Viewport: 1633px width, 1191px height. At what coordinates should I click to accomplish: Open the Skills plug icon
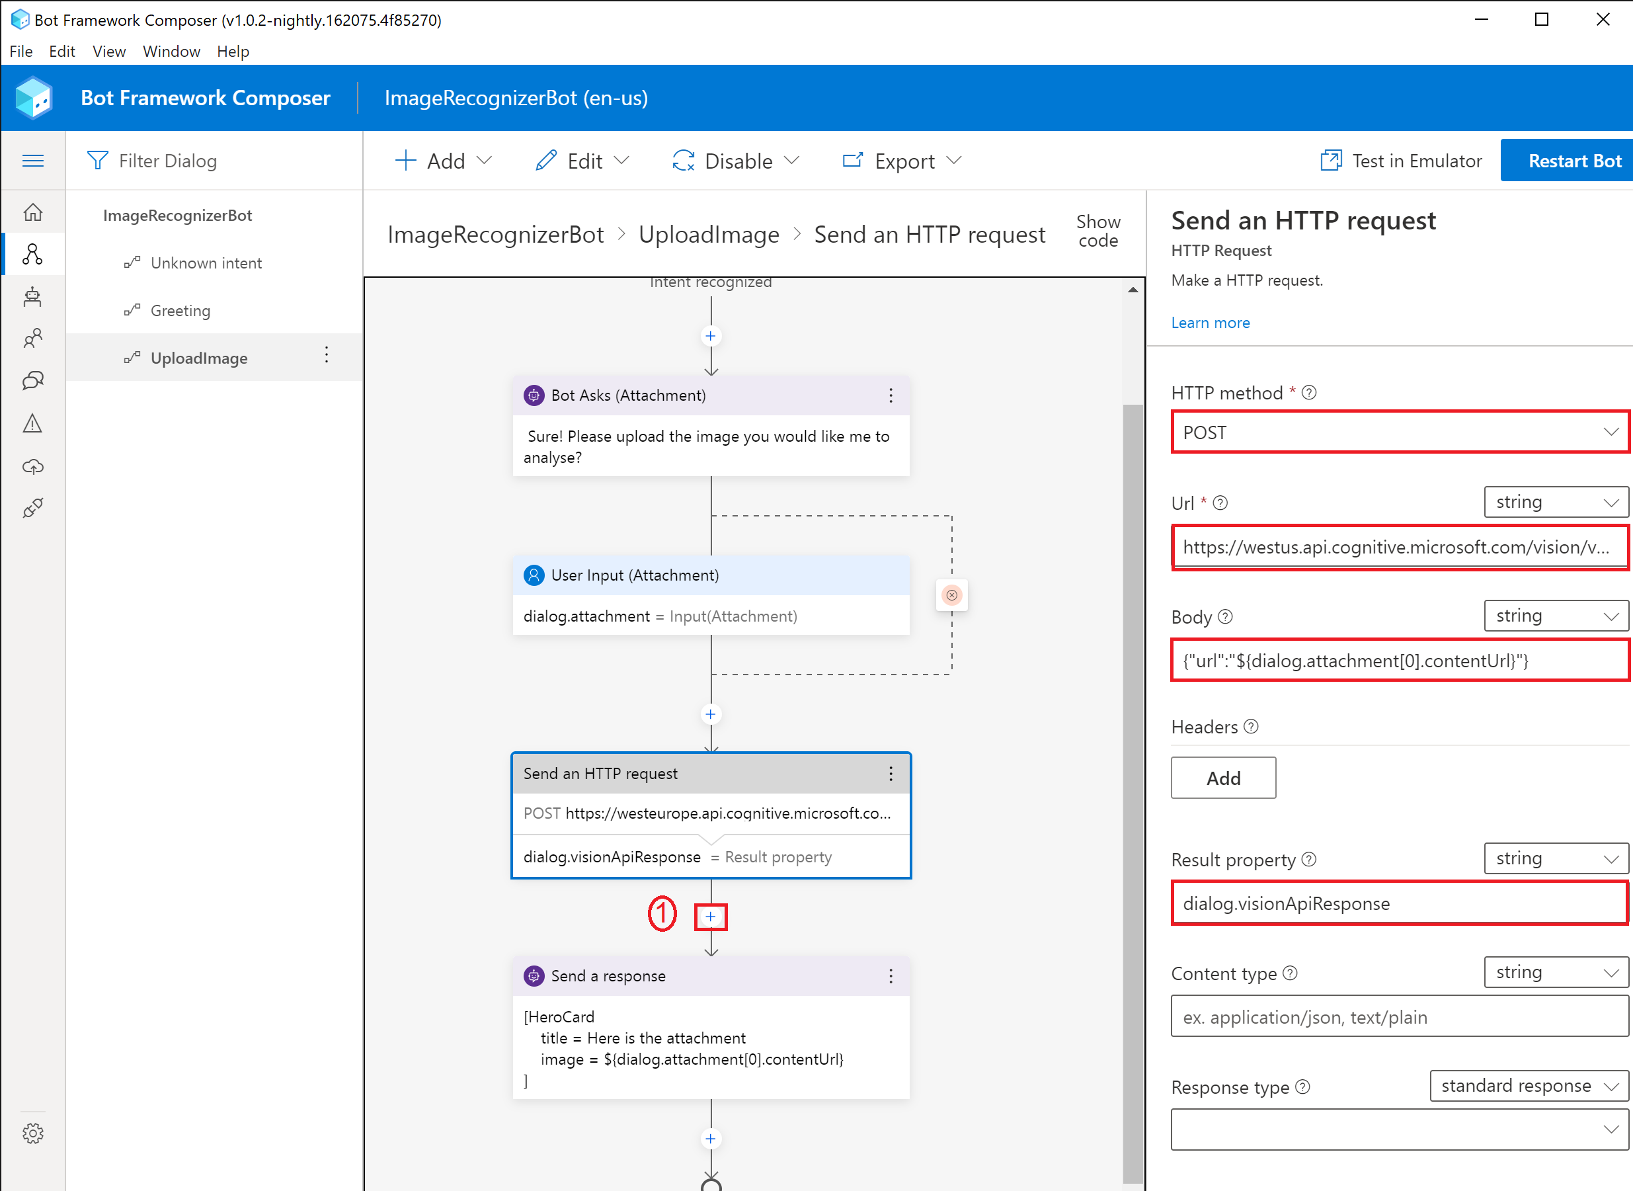click(x=33, y=509)
